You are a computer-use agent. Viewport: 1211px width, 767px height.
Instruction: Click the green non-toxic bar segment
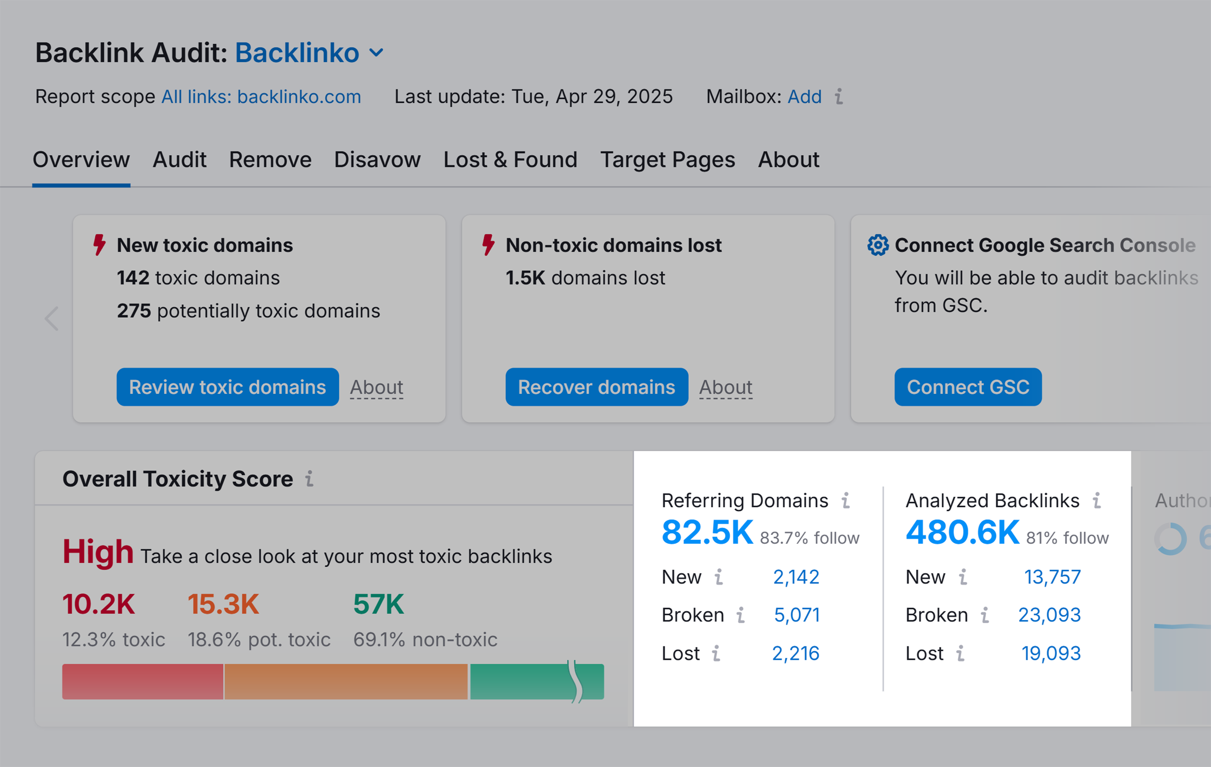coord(537,681)
